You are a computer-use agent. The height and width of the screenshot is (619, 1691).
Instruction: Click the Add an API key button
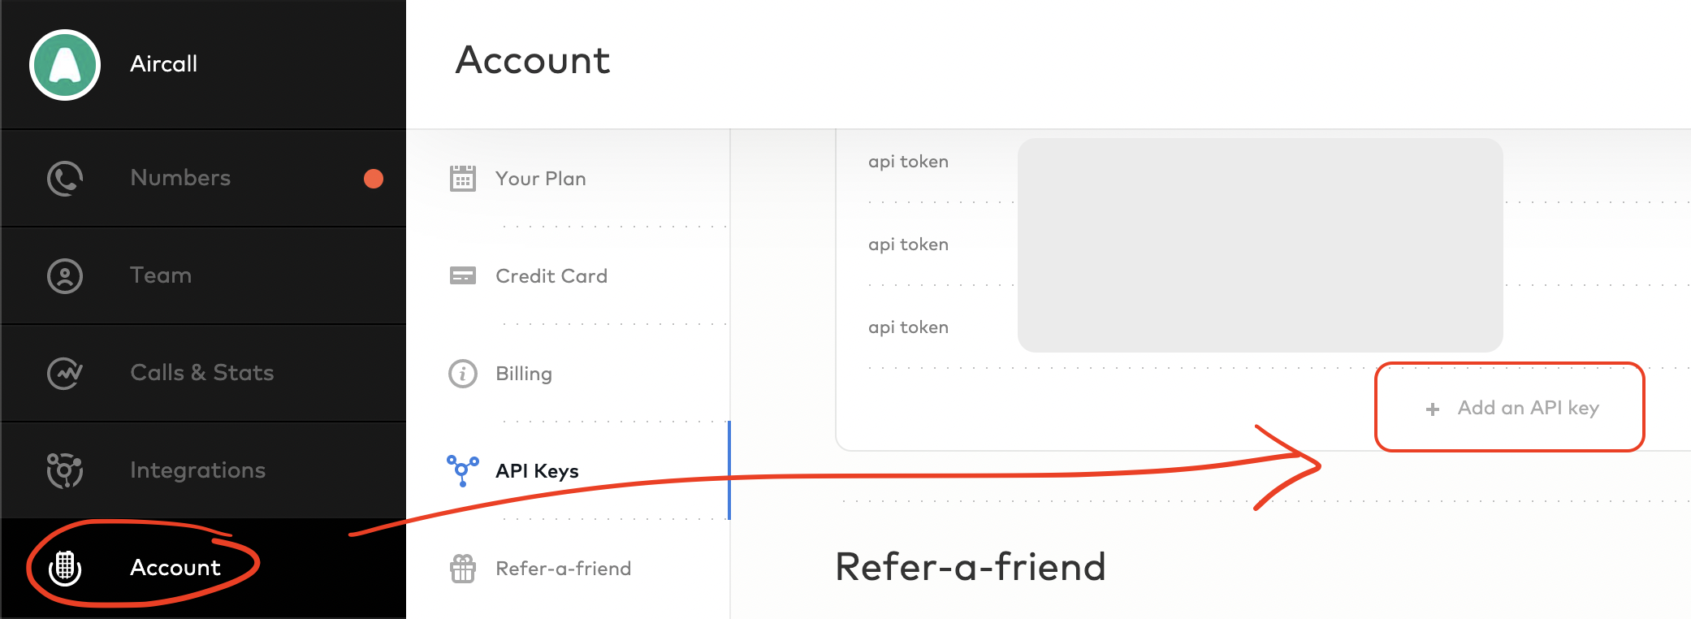(x=1508, y=408)
